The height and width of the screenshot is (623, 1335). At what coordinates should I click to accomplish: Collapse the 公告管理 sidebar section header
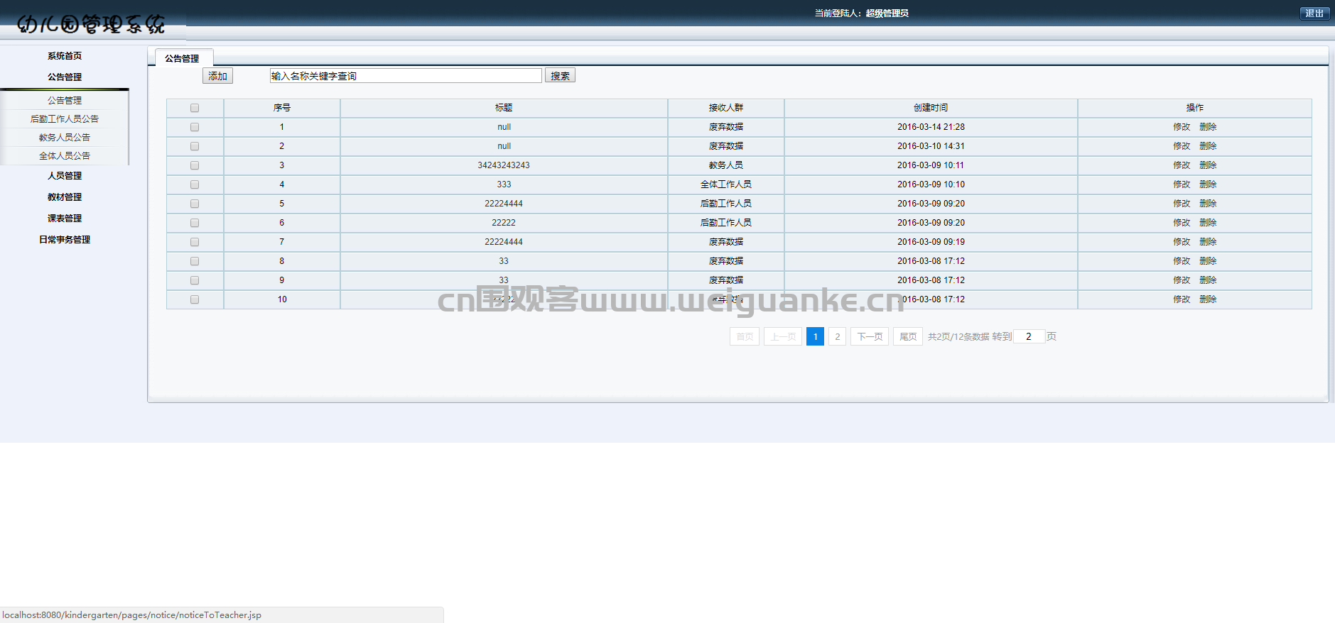click(x=65, y=77)
